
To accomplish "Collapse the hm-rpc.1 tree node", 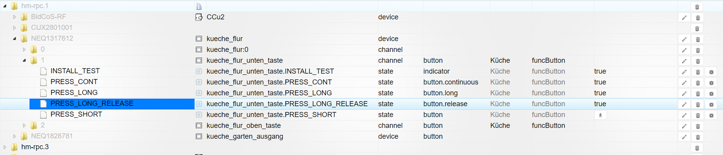I will coord(5,6).
